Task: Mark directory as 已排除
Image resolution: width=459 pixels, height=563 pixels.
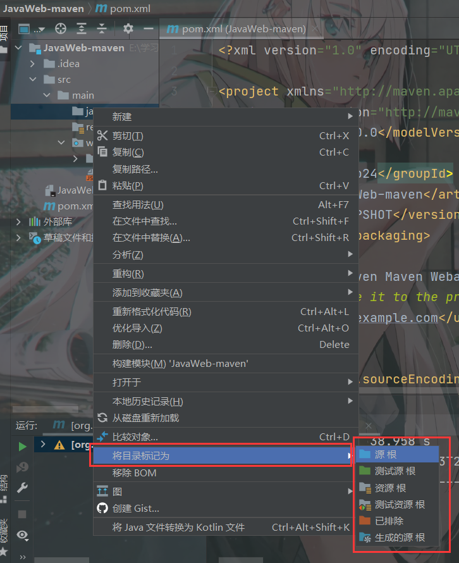Action: pyautogui.click(x=388, y=521)
